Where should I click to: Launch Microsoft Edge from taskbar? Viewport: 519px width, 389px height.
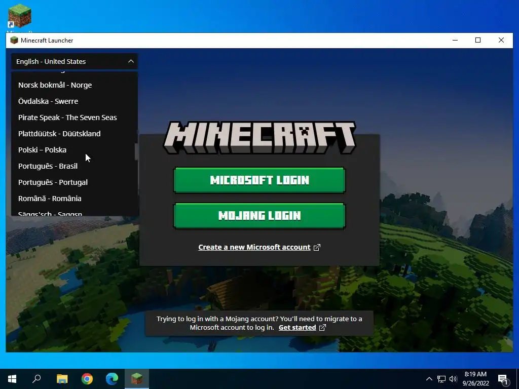112,379
